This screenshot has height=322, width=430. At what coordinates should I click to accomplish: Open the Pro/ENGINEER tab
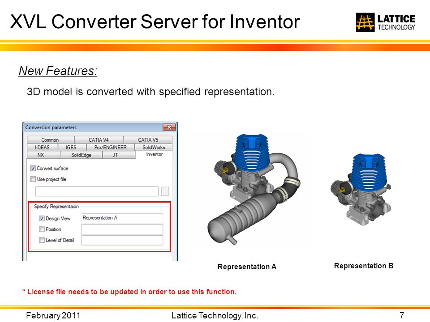click(111, 147)
